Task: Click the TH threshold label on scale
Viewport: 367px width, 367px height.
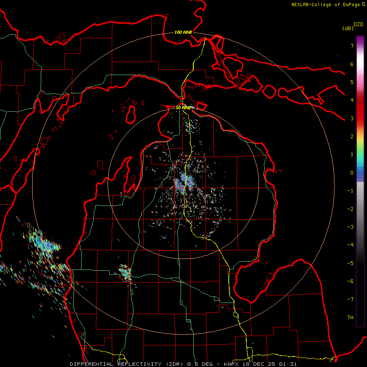Action: [350, 318]
